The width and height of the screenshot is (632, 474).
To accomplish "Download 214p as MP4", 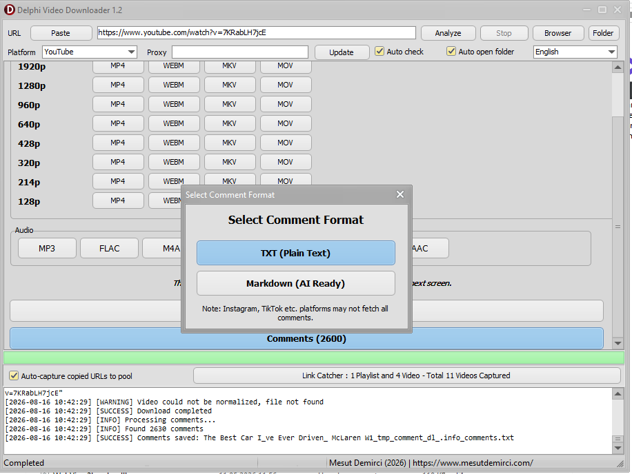I will tap(118, 181).
